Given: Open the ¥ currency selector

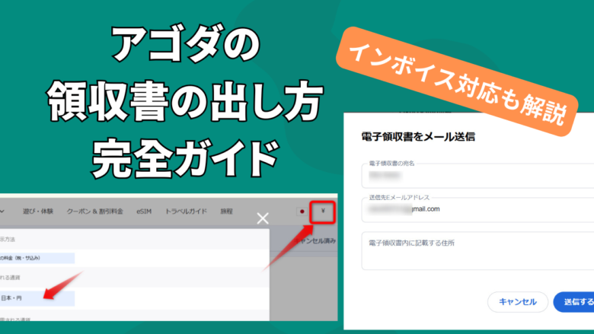Looking at the screenshot, I should click(323, 212).
